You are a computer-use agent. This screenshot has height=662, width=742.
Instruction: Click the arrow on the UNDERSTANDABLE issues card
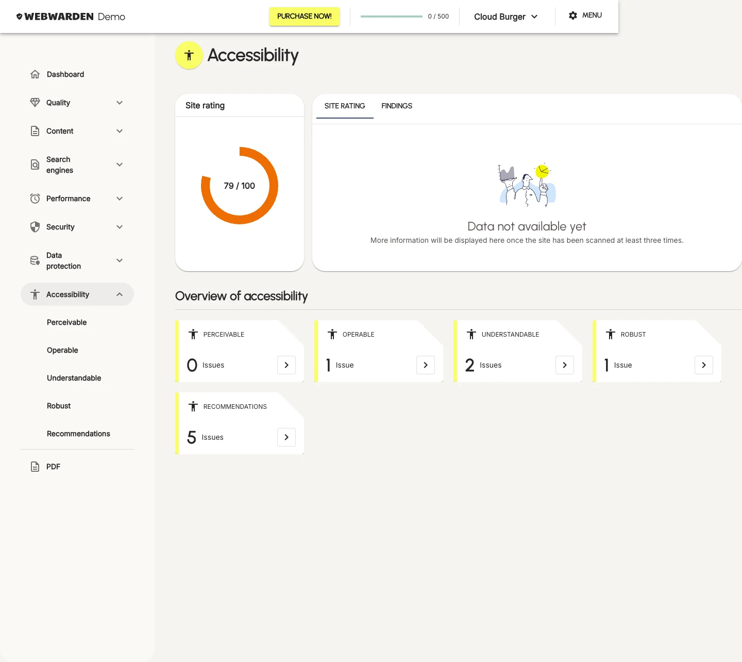point(564,365)
